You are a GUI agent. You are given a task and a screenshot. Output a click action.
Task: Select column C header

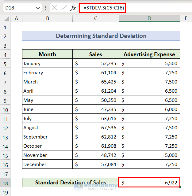click(x=96, y=19)
